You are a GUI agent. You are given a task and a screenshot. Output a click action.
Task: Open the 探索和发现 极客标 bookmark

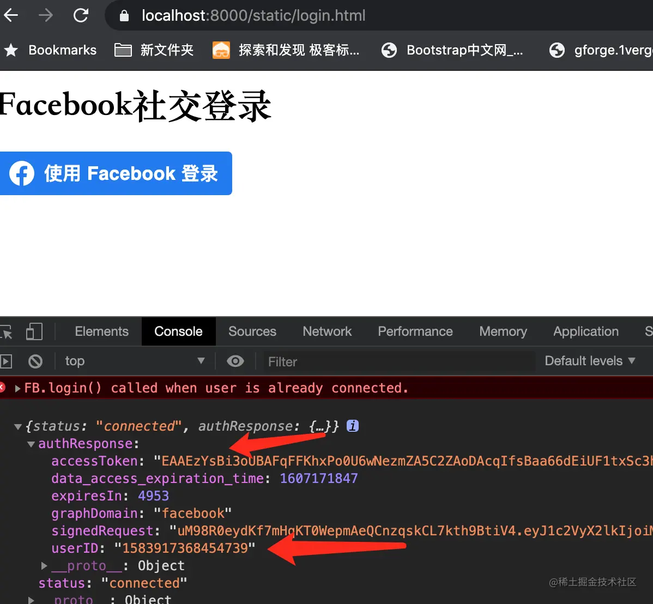tap(286, 50)
